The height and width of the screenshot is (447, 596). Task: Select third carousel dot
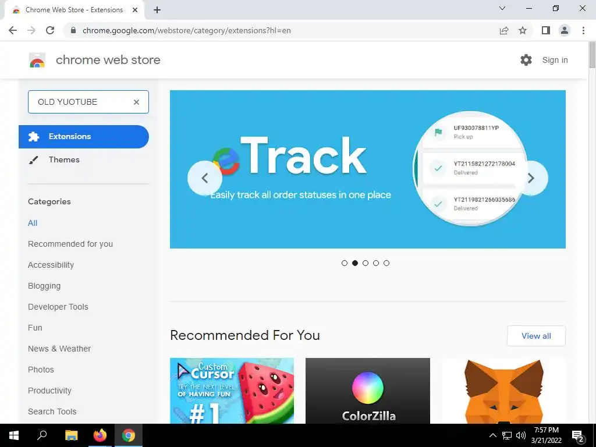pyautogui.click(x=366, y=263)
